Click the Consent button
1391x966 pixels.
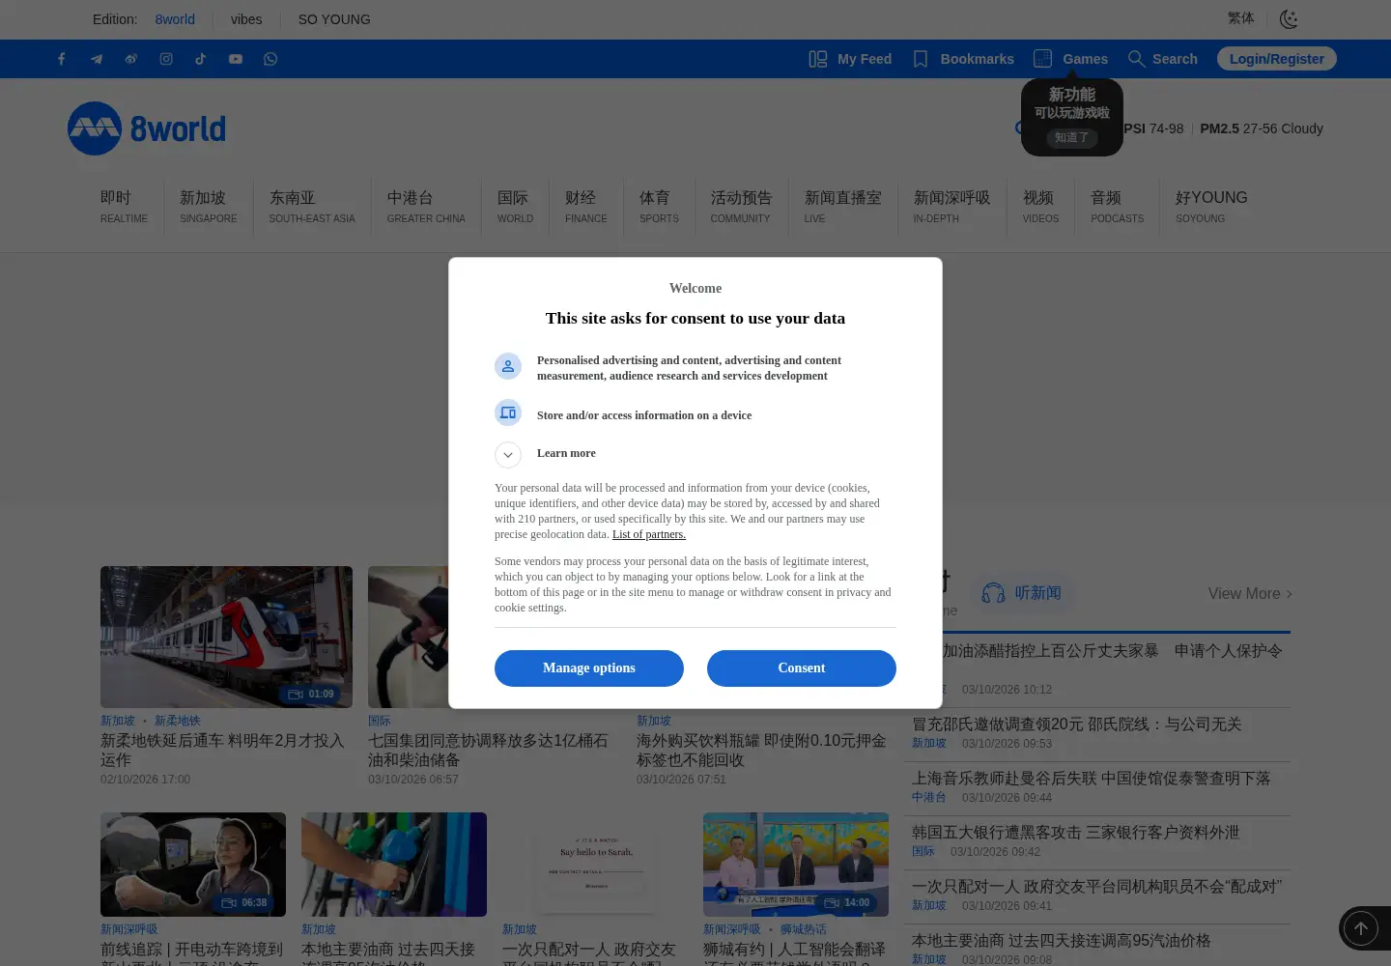pos(802,668)
